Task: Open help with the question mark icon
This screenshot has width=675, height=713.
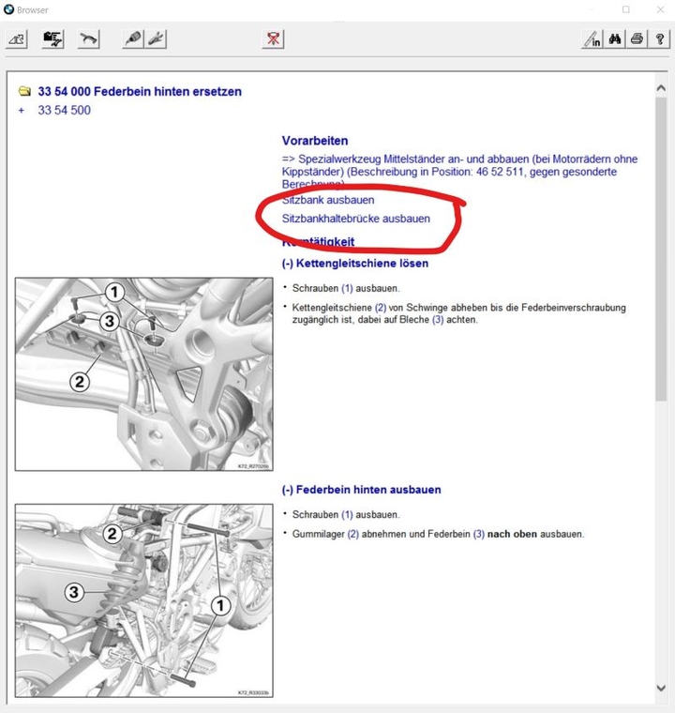Action: [x=660, y=39]
